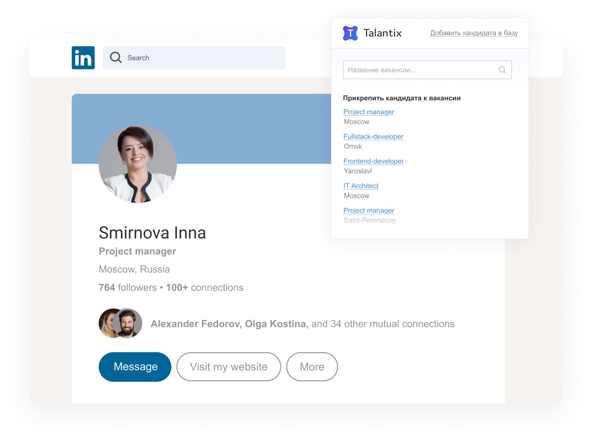Click the Talantix logo icon

point(350,33)
